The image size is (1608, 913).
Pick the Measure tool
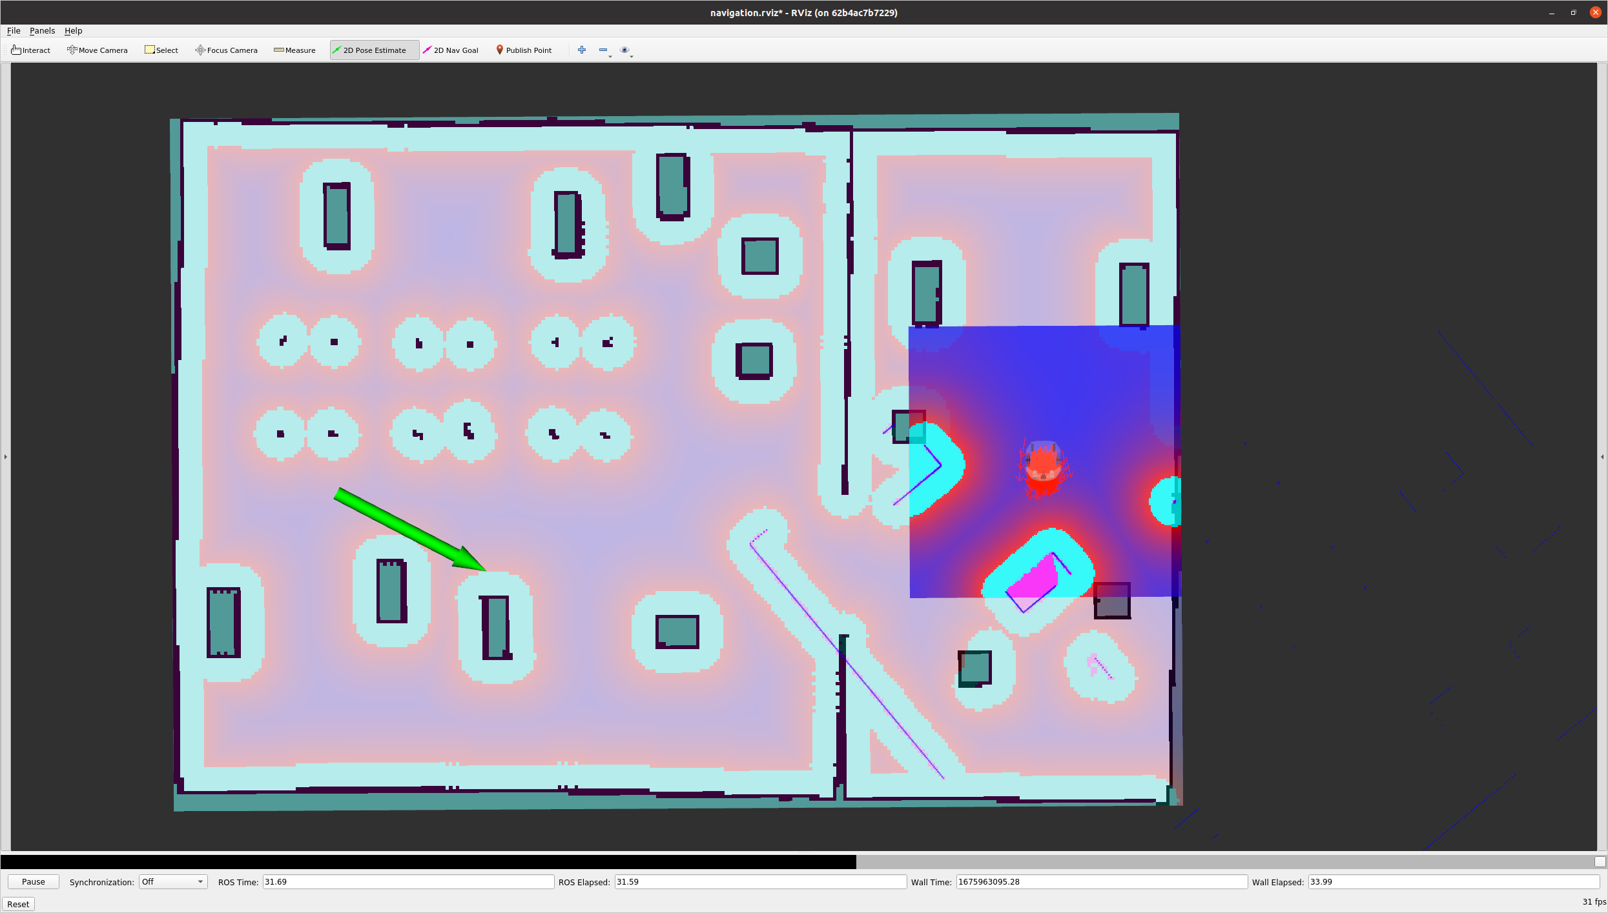[x=294, y=50]
